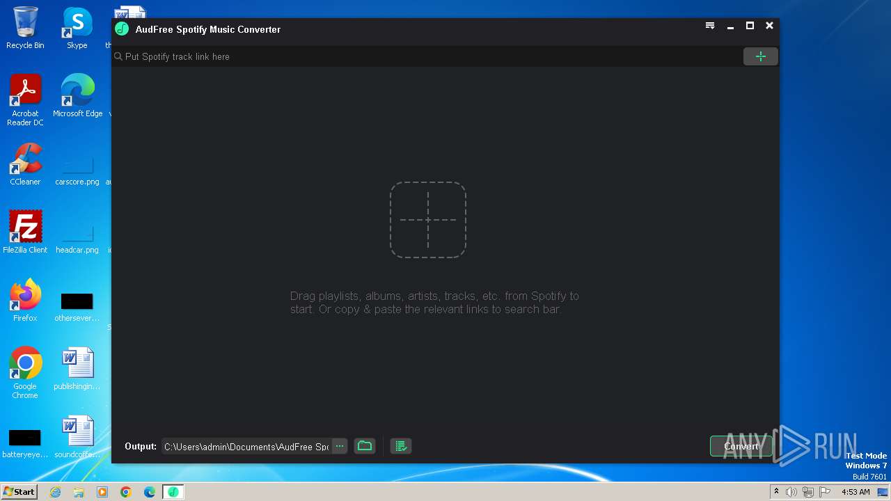Image resolution: width=891 pixels, height=501 pixels.
Task: Select the publishingin Word document on desktop
Action: (x=77, y=369)
